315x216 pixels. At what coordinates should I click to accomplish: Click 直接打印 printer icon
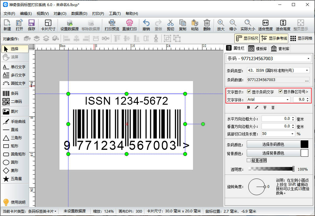(x=129, y=25)
